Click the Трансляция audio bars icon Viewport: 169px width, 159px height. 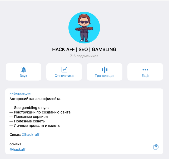coord(105,70)
